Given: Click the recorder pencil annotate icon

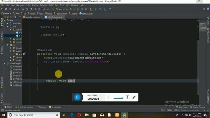Looking at the screenshot, I should click(134, 97).
